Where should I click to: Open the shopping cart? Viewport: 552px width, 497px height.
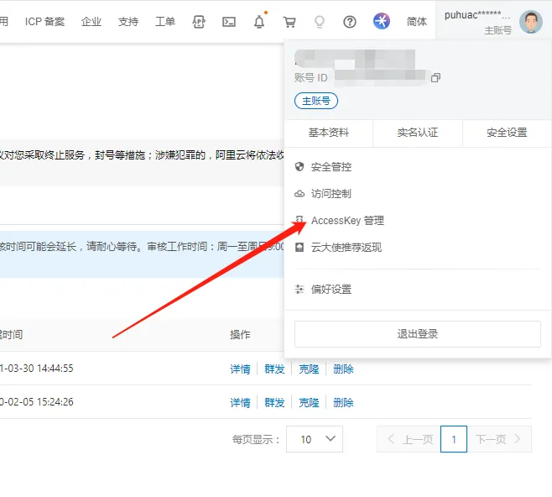point(289,22)
